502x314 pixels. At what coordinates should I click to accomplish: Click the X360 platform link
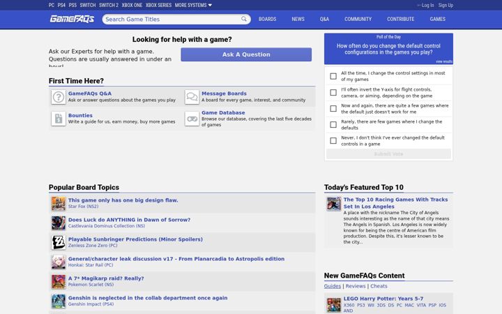pos(349,306)
